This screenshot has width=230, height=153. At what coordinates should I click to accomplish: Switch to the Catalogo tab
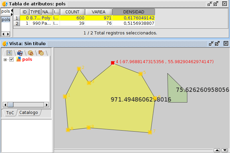[28, 113]
